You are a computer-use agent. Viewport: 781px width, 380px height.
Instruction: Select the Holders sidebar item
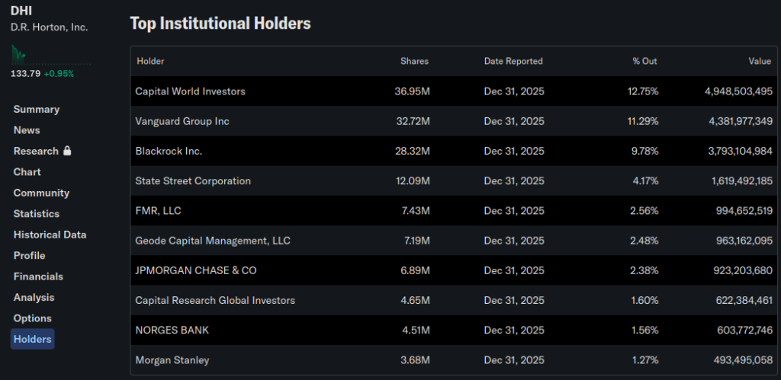coord(32,340)
